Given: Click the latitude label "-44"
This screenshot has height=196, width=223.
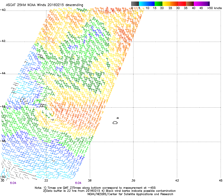Looking at the screenshot, I should tap(3, 73).
